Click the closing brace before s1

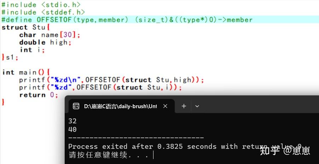pyautogui.click(x=3, y=58)
